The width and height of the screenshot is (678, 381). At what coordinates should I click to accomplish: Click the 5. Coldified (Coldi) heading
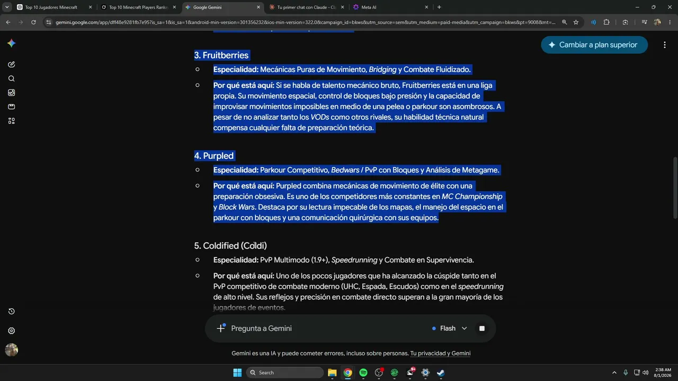pyautogui.click(x=230, y=246)
